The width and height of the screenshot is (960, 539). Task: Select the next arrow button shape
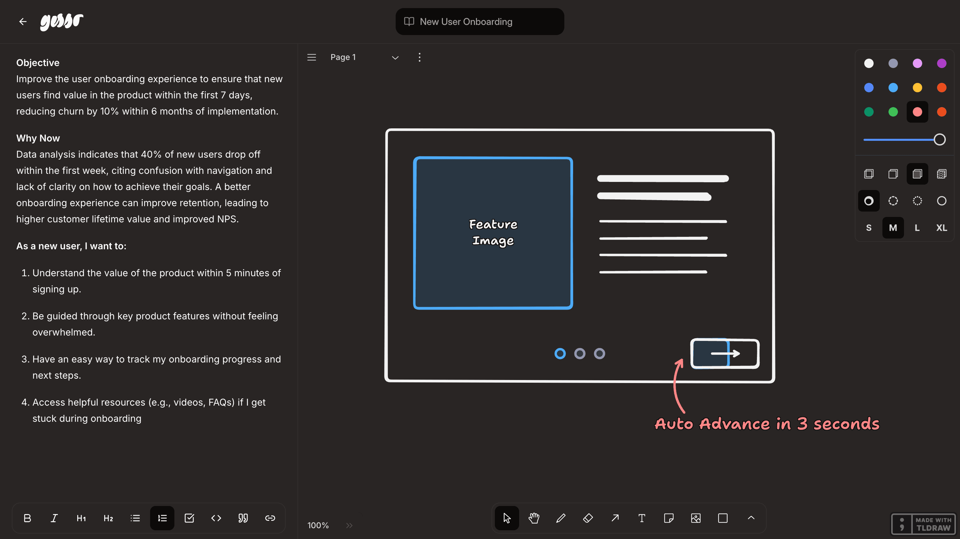click(x=725, y=354)
